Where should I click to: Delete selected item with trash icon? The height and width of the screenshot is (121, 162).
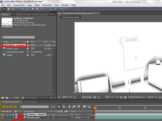pos(23,97)
